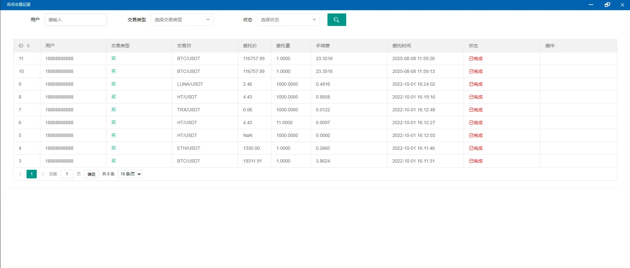Minimize the 币币交易记录 window
This screenshot has width=630, height=268.
pos(591,5)
